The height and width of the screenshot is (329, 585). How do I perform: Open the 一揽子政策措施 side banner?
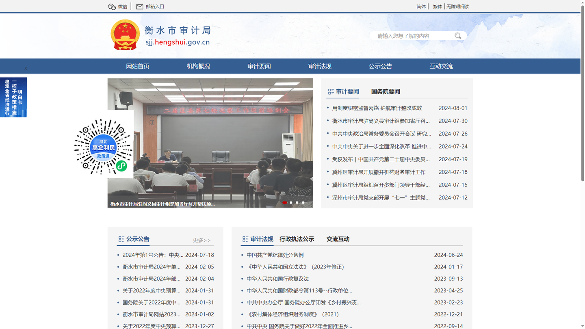(13, 97)
